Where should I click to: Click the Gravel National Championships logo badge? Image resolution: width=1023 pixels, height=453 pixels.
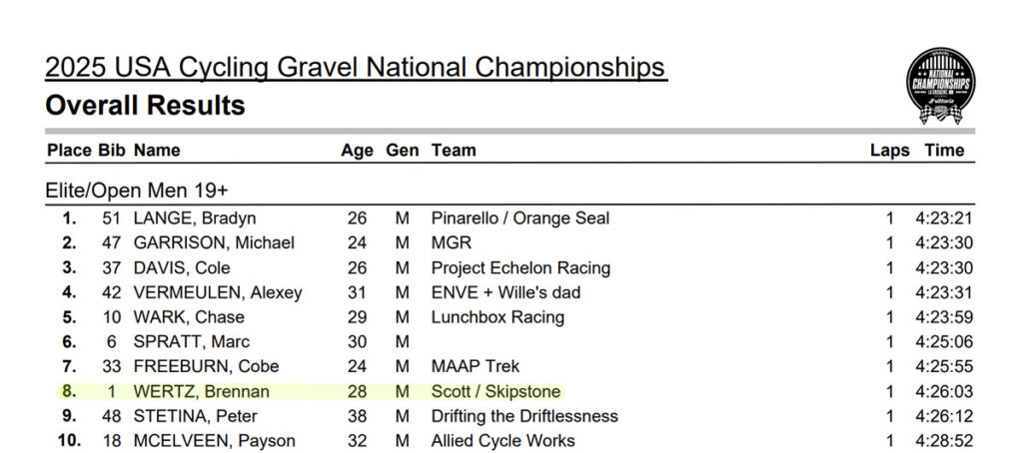(941, 86)
